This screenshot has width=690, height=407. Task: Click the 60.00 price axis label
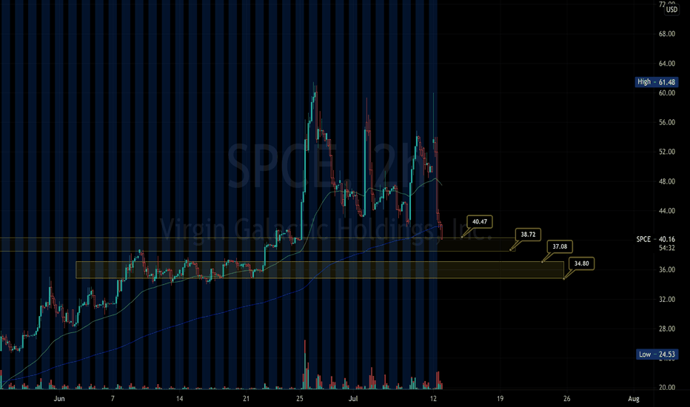coord(666,92)
